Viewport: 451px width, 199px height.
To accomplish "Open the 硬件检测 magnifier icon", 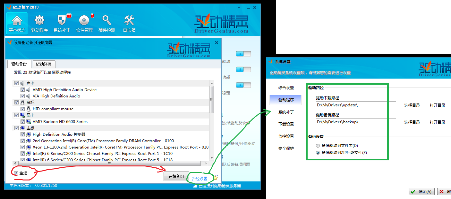I will point(107,23).
